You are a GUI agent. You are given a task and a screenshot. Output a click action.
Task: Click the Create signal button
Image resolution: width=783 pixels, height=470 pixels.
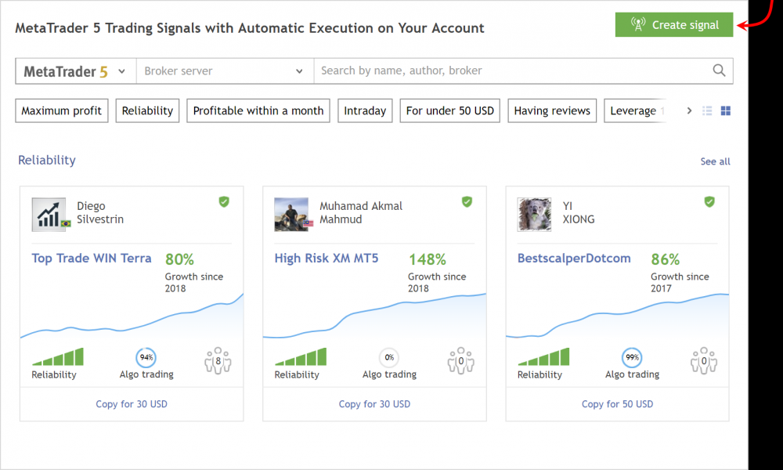(673, 24)
